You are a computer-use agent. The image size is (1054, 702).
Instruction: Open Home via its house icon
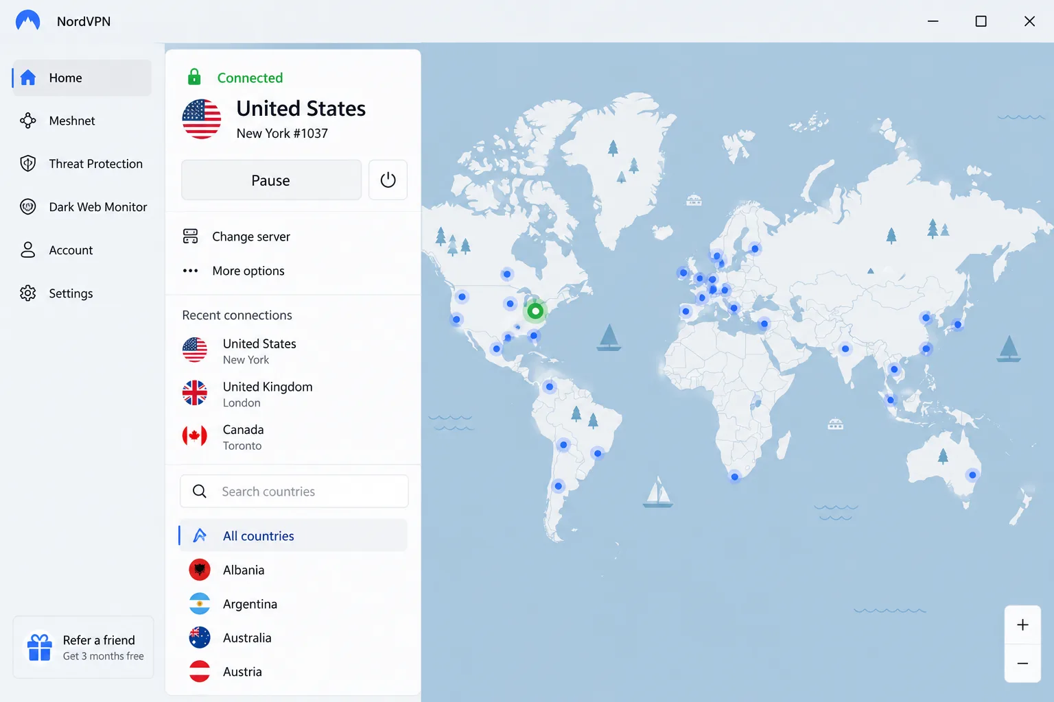[28, 77]
